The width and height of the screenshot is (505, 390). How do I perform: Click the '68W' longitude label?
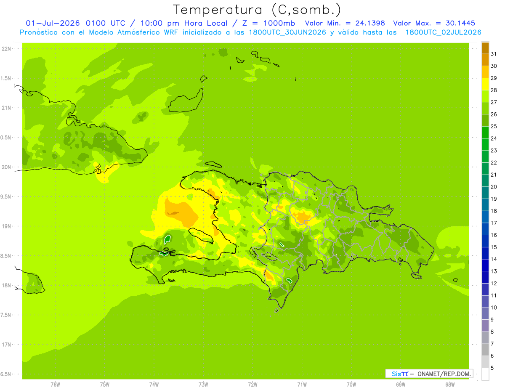pyautogui.click(x=450, y=385)
